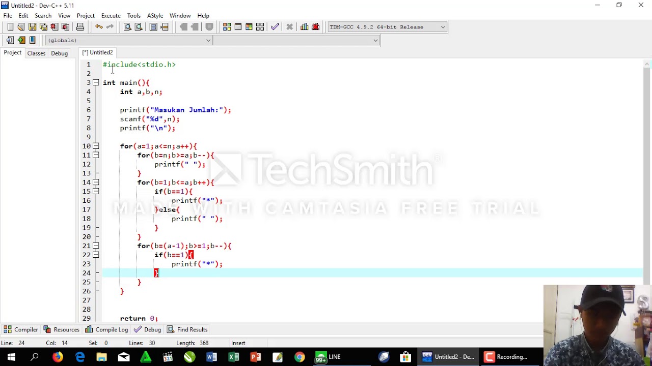Undo the last edit via toolbar arrow

99,27
